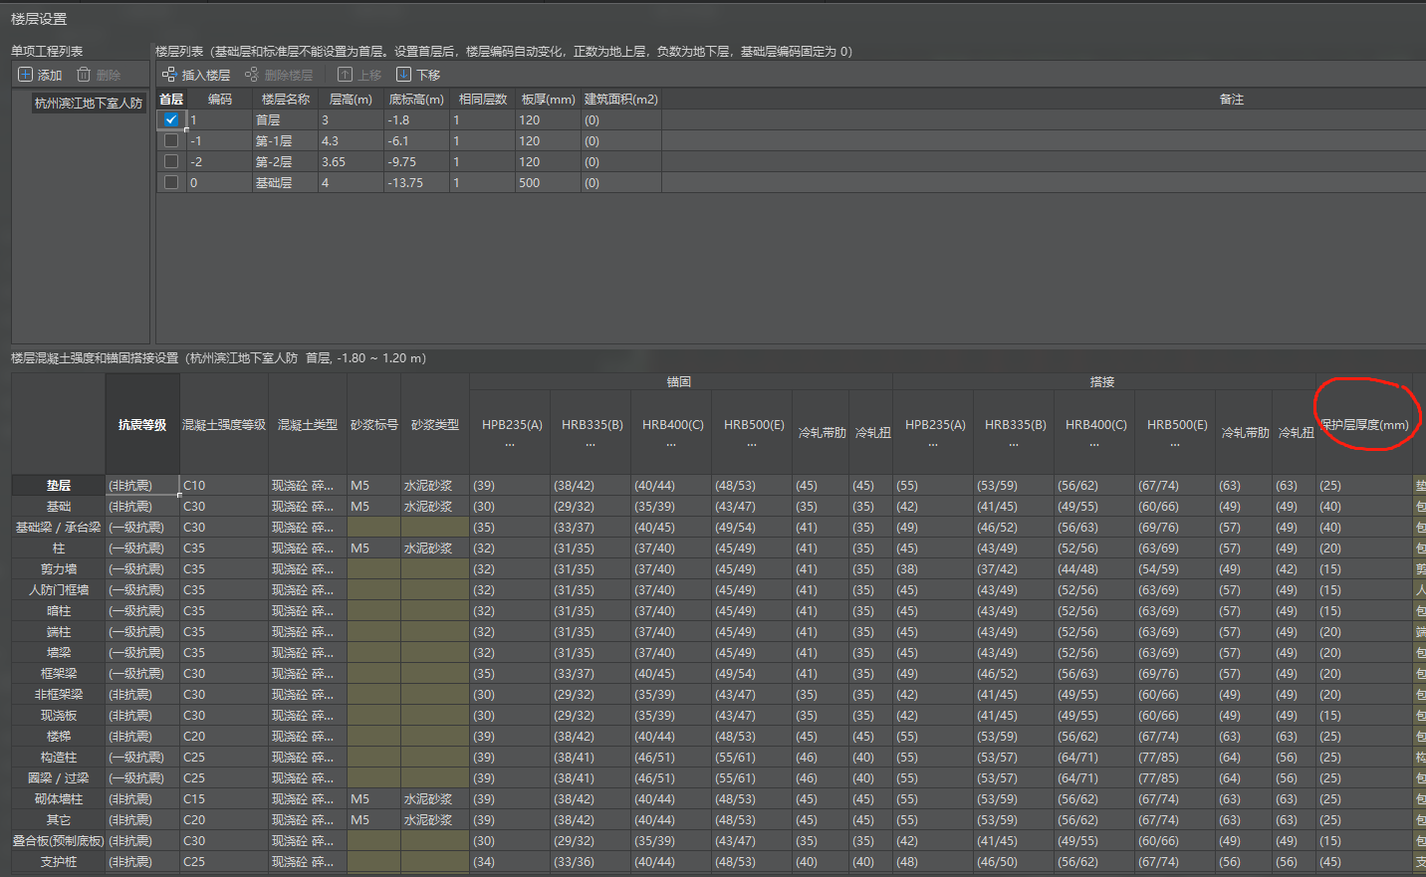
Task: Click the 添加 (add project) button
Action: 40,75
